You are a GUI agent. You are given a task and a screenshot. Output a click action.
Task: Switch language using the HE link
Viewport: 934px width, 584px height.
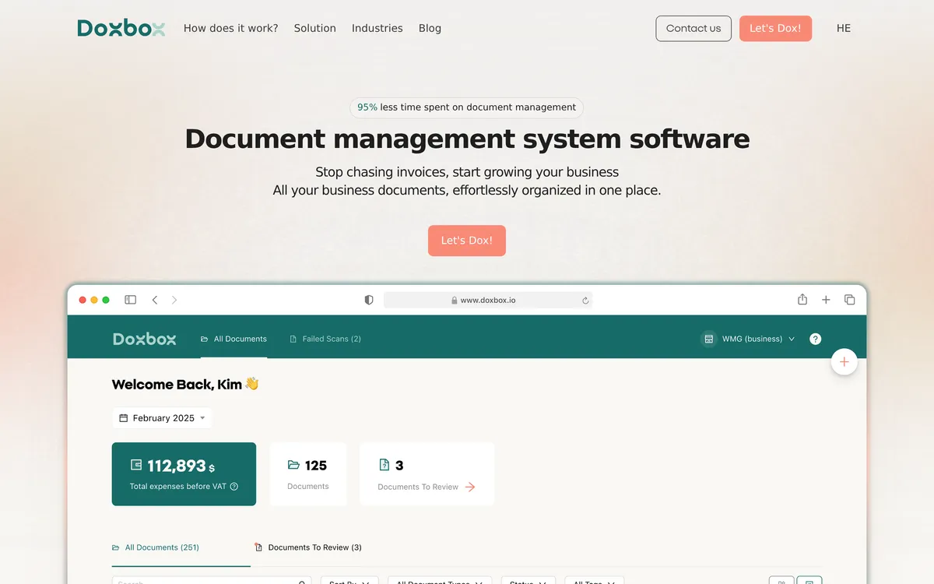(x=844, y=28)
